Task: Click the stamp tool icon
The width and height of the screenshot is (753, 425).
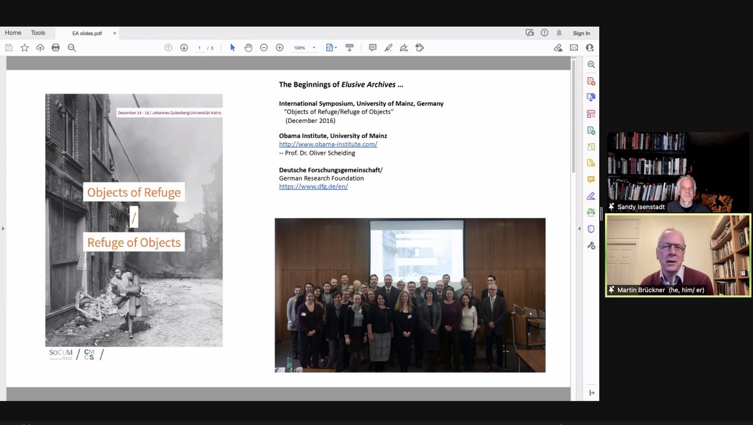Action: 420,48
